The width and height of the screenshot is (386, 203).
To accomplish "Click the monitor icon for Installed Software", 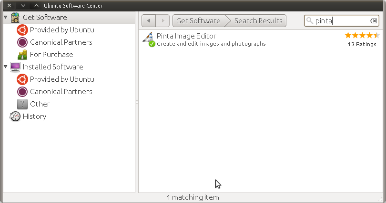I will (15, 67).
